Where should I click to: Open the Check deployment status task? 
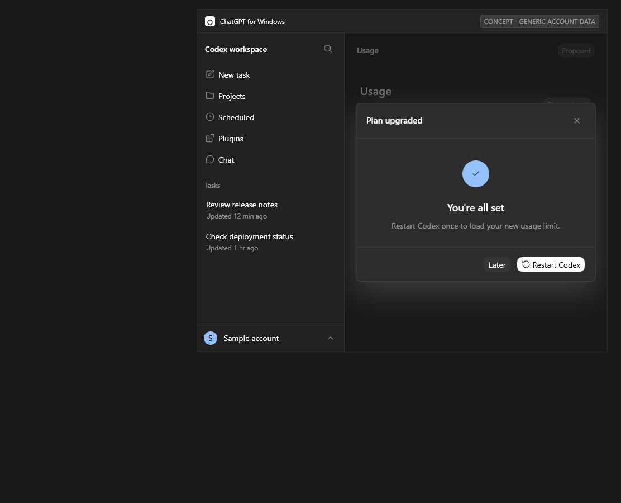coord(270,242)
